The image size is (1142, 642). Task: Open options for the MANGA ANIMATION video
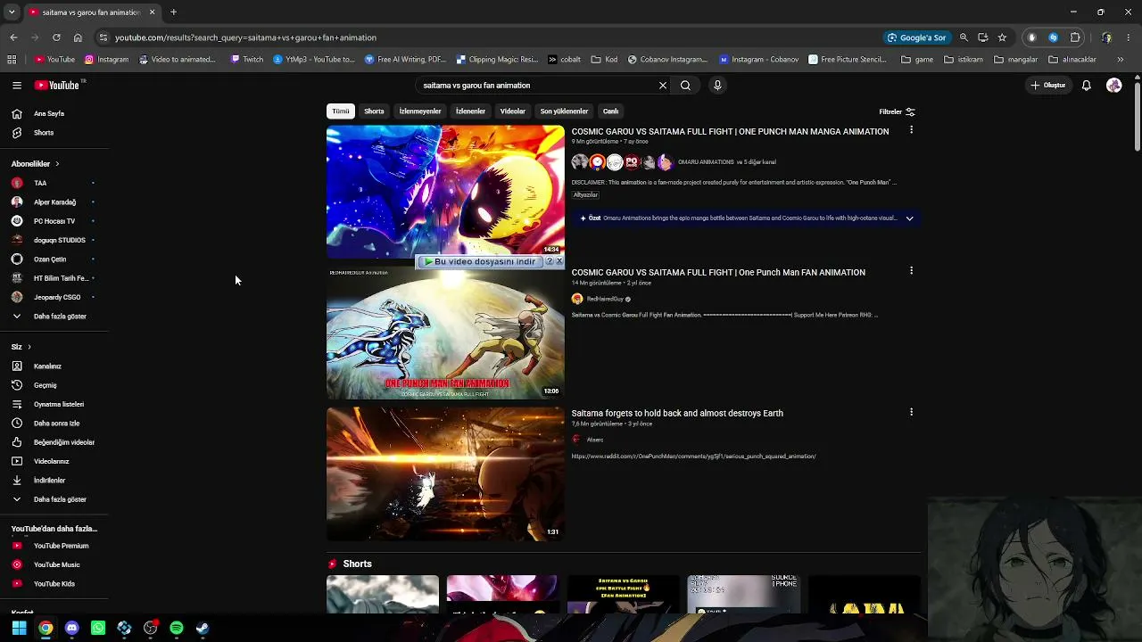[x=911, y=130]
